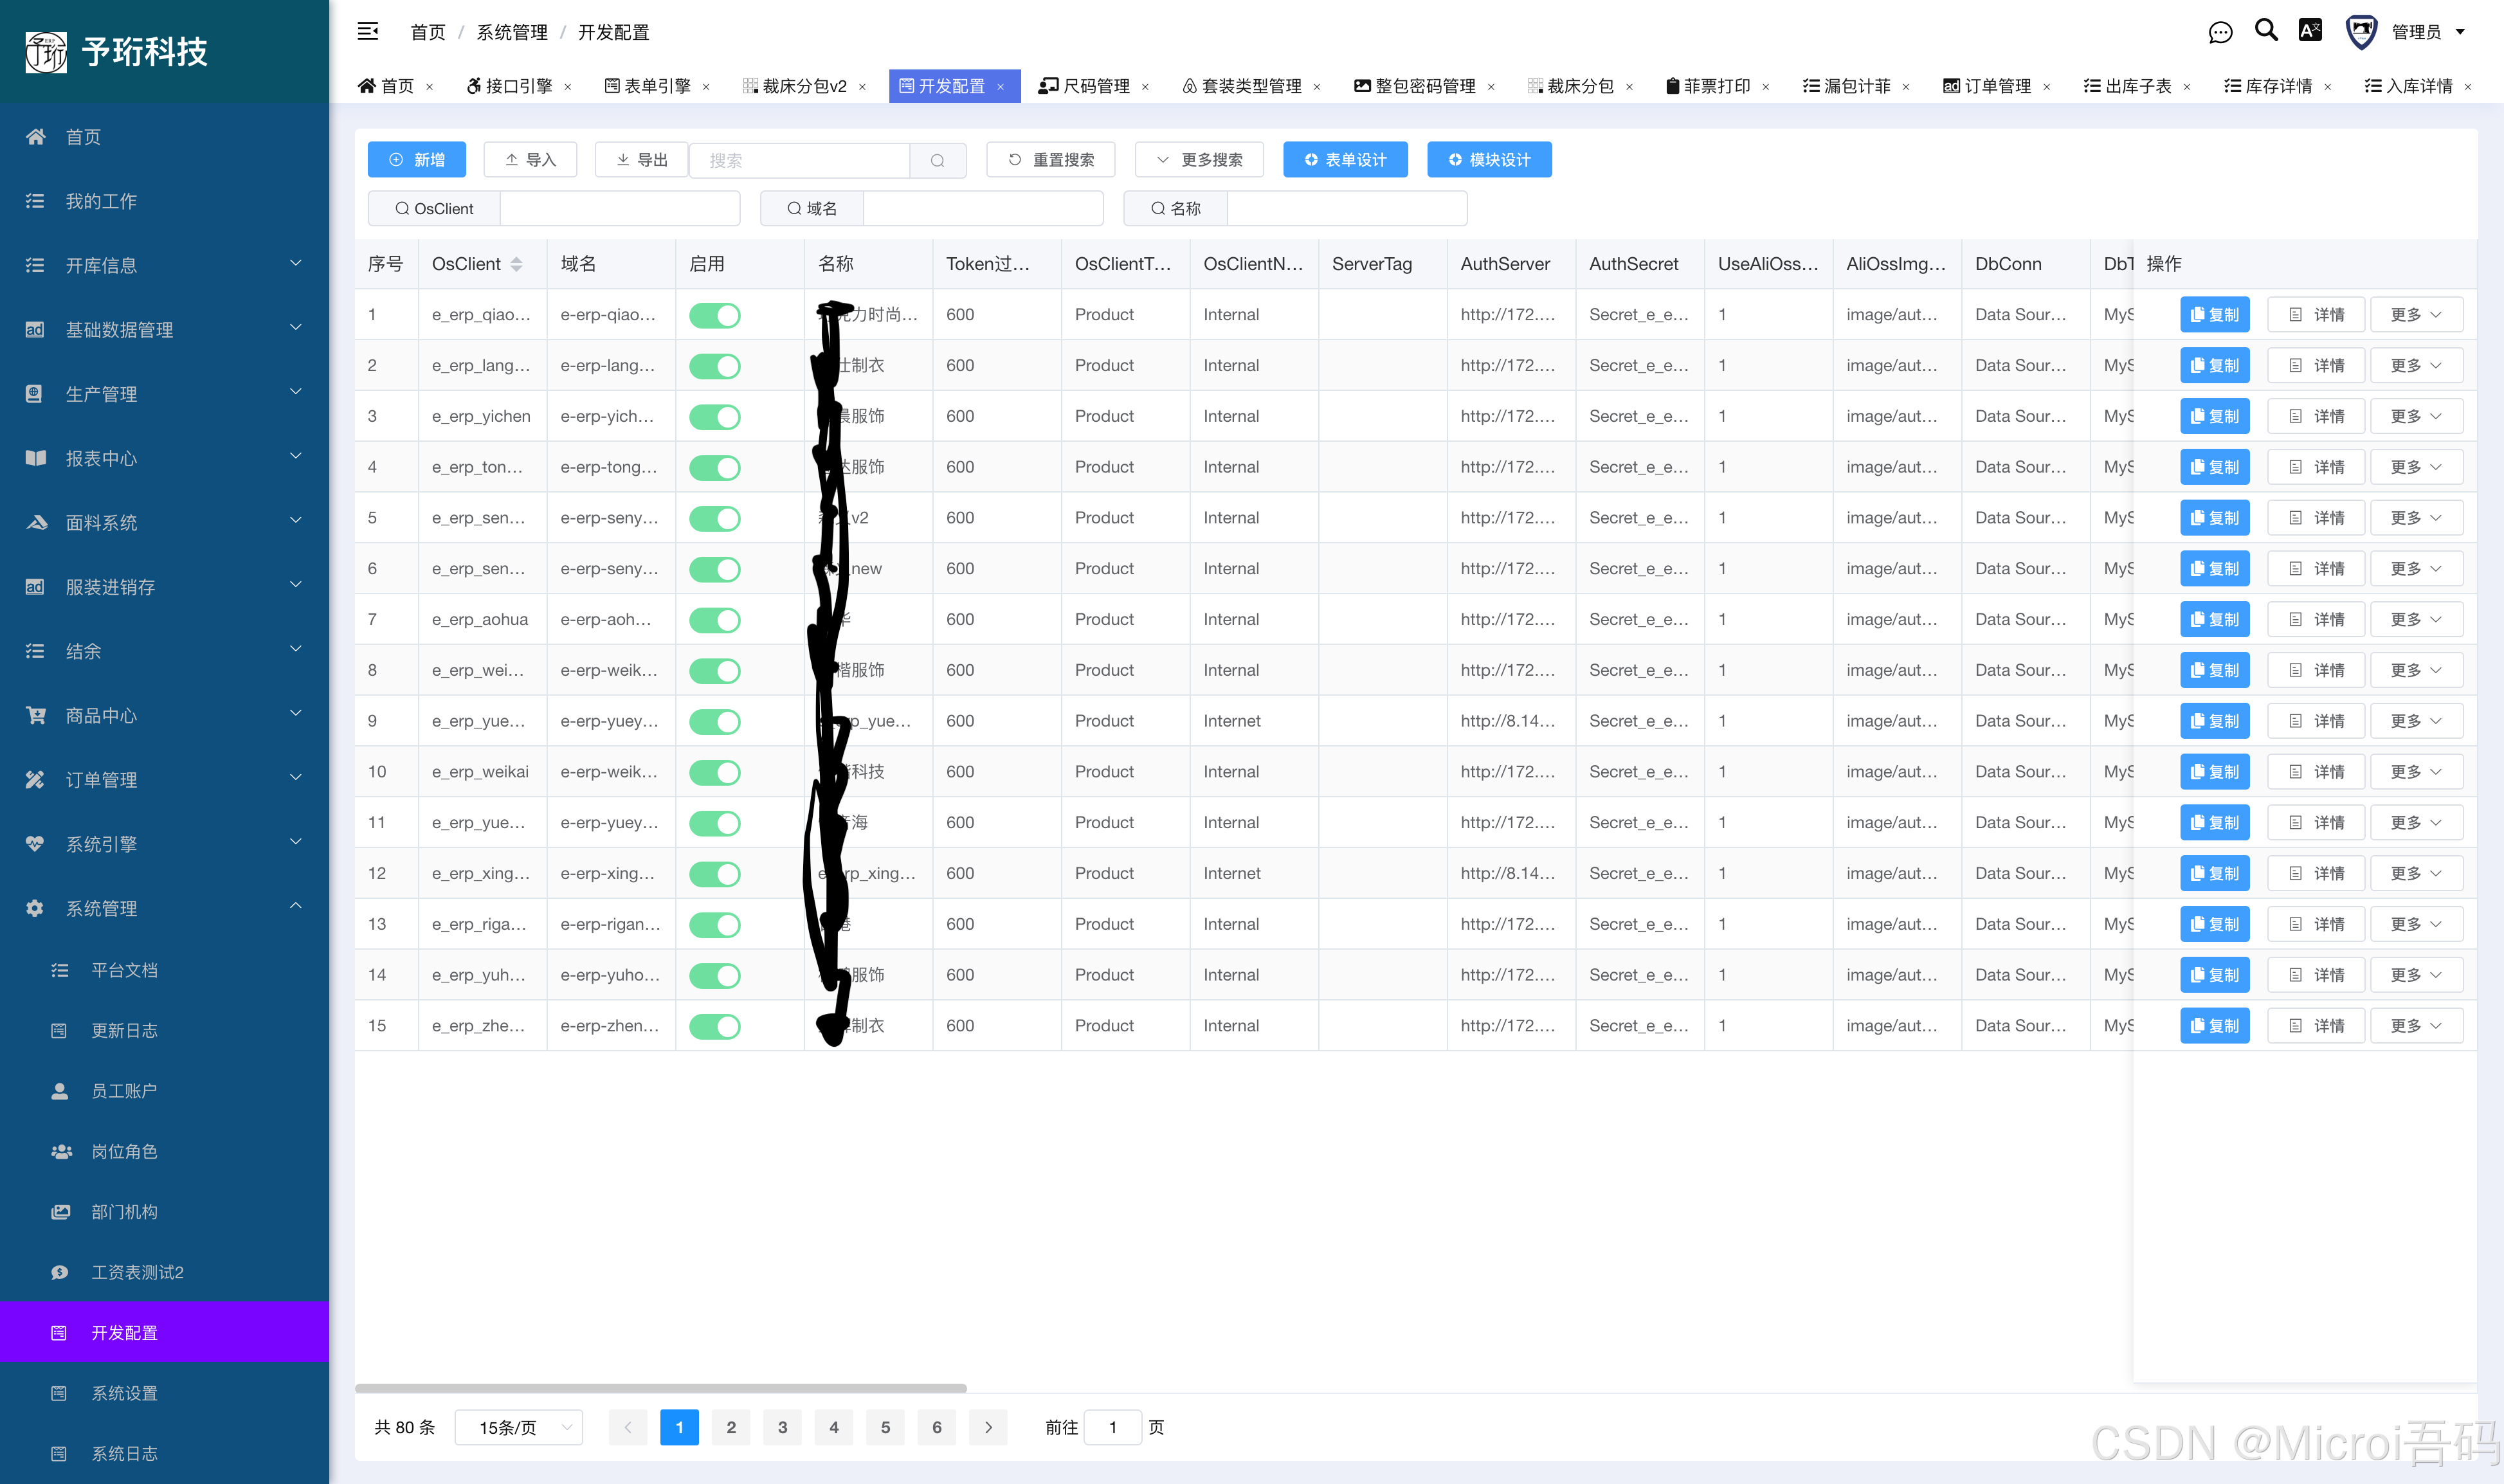The image size is (2504, 1484).
Task: Sort by the OsClient column arrows
Action: [x=516, y=264]
